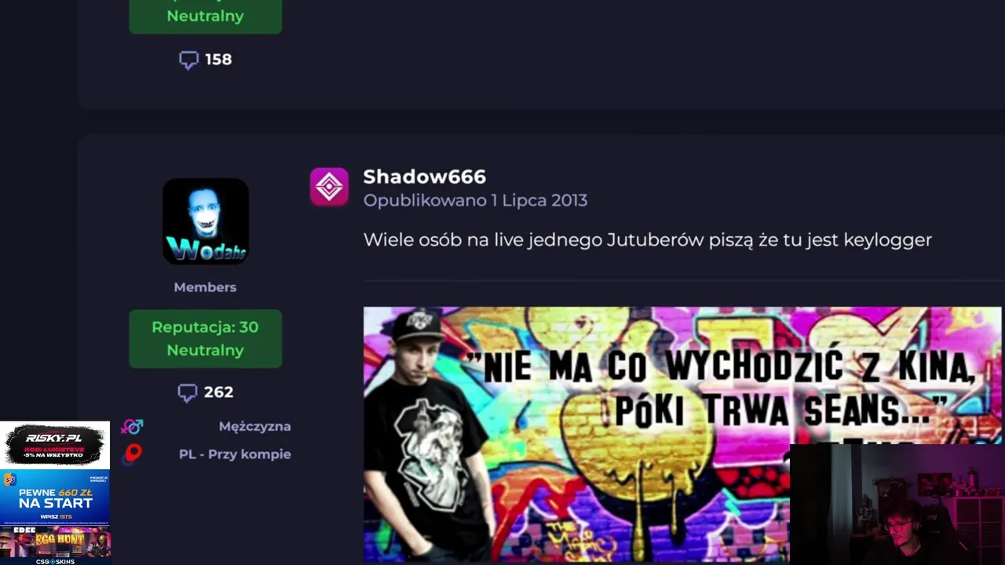Click the pink rank icon beside Shadow666
1005x565 pixels.
point(329,187)
